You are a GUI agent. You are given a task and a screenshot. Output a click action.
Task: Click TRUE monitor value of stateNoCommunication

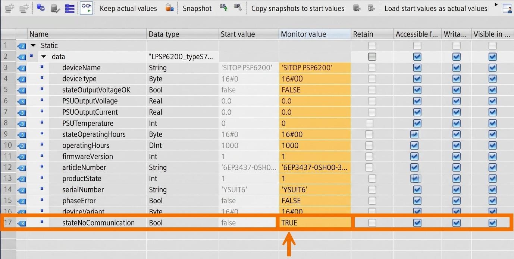(x=315, y=223)
